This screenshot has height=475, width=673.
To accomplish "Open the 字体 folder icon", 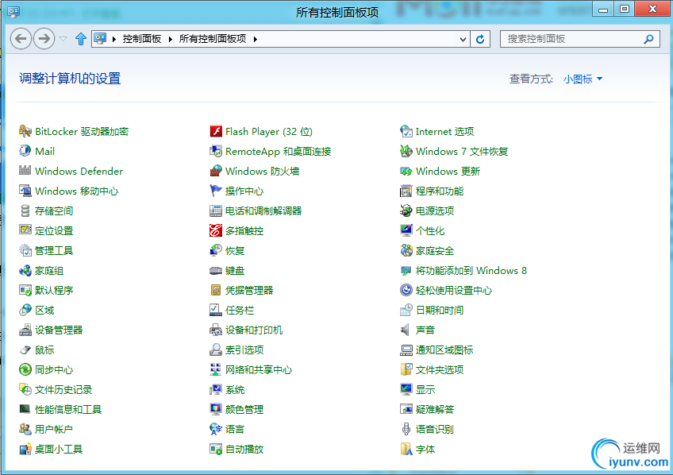I will click(x=406, y=449).
